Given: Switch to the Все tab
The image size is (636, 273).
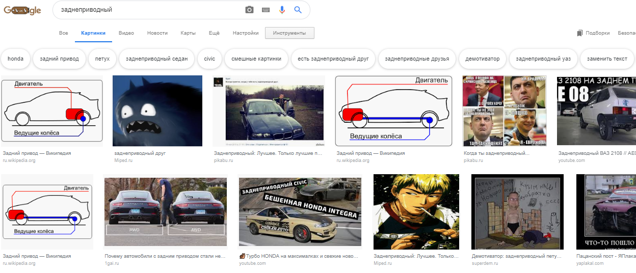Looking at the screenshot, I should (63, 33).
